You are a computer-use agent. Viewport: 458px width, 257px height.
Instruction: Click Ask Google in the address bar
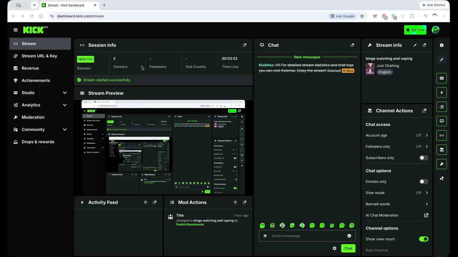342,16
